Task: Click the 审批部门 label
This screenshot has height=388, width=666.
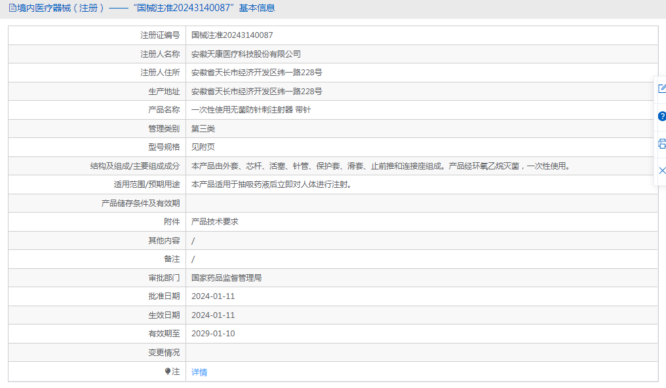Action: pos(164,277)
